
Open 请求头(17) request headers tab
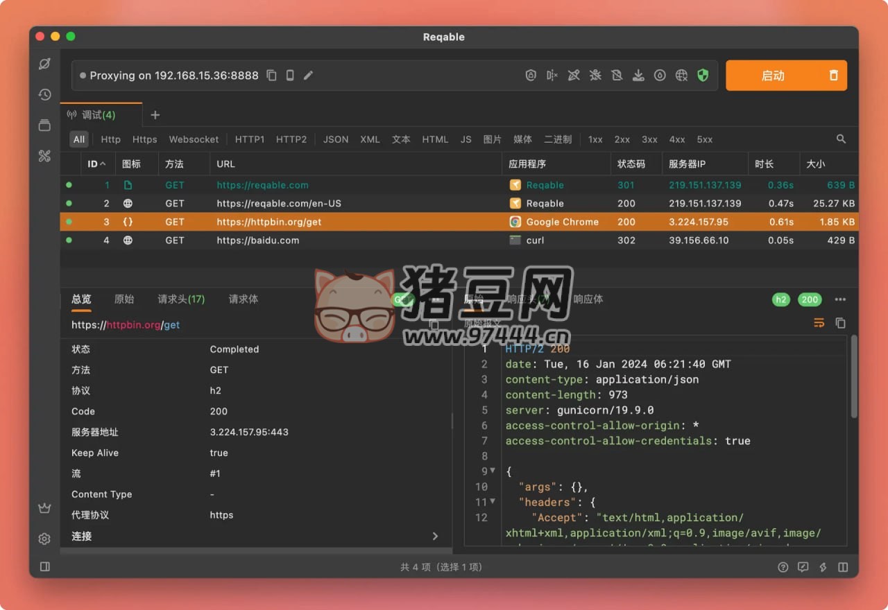[x=181, y=299]
